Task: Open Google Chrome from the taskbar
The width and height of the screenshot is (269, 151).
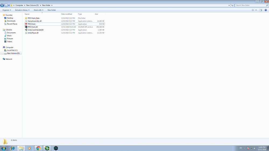Action: click(38, 148)
